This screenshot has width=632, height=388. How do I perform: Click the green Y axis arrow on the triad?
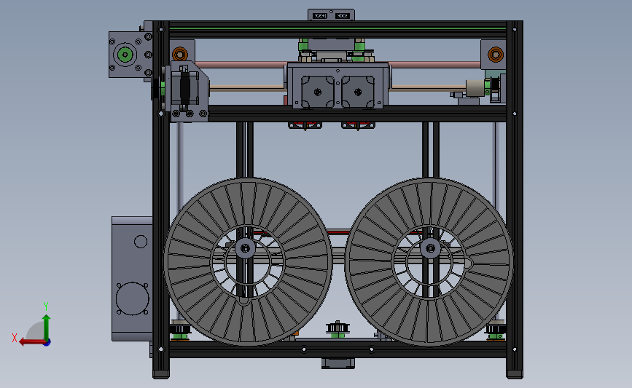(46, 327)
